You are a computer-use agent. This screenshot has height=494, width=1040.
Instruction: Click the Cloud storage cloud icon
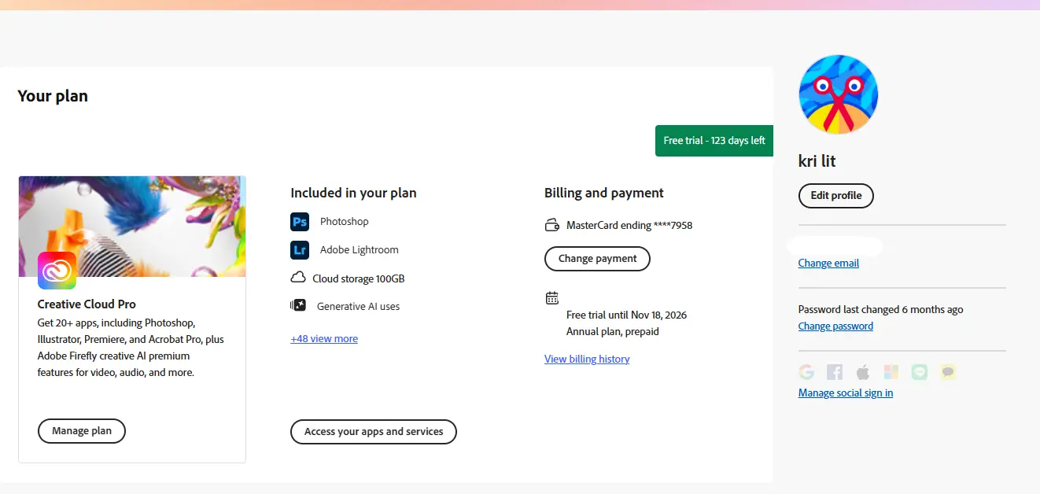click(x=298, y=278)
